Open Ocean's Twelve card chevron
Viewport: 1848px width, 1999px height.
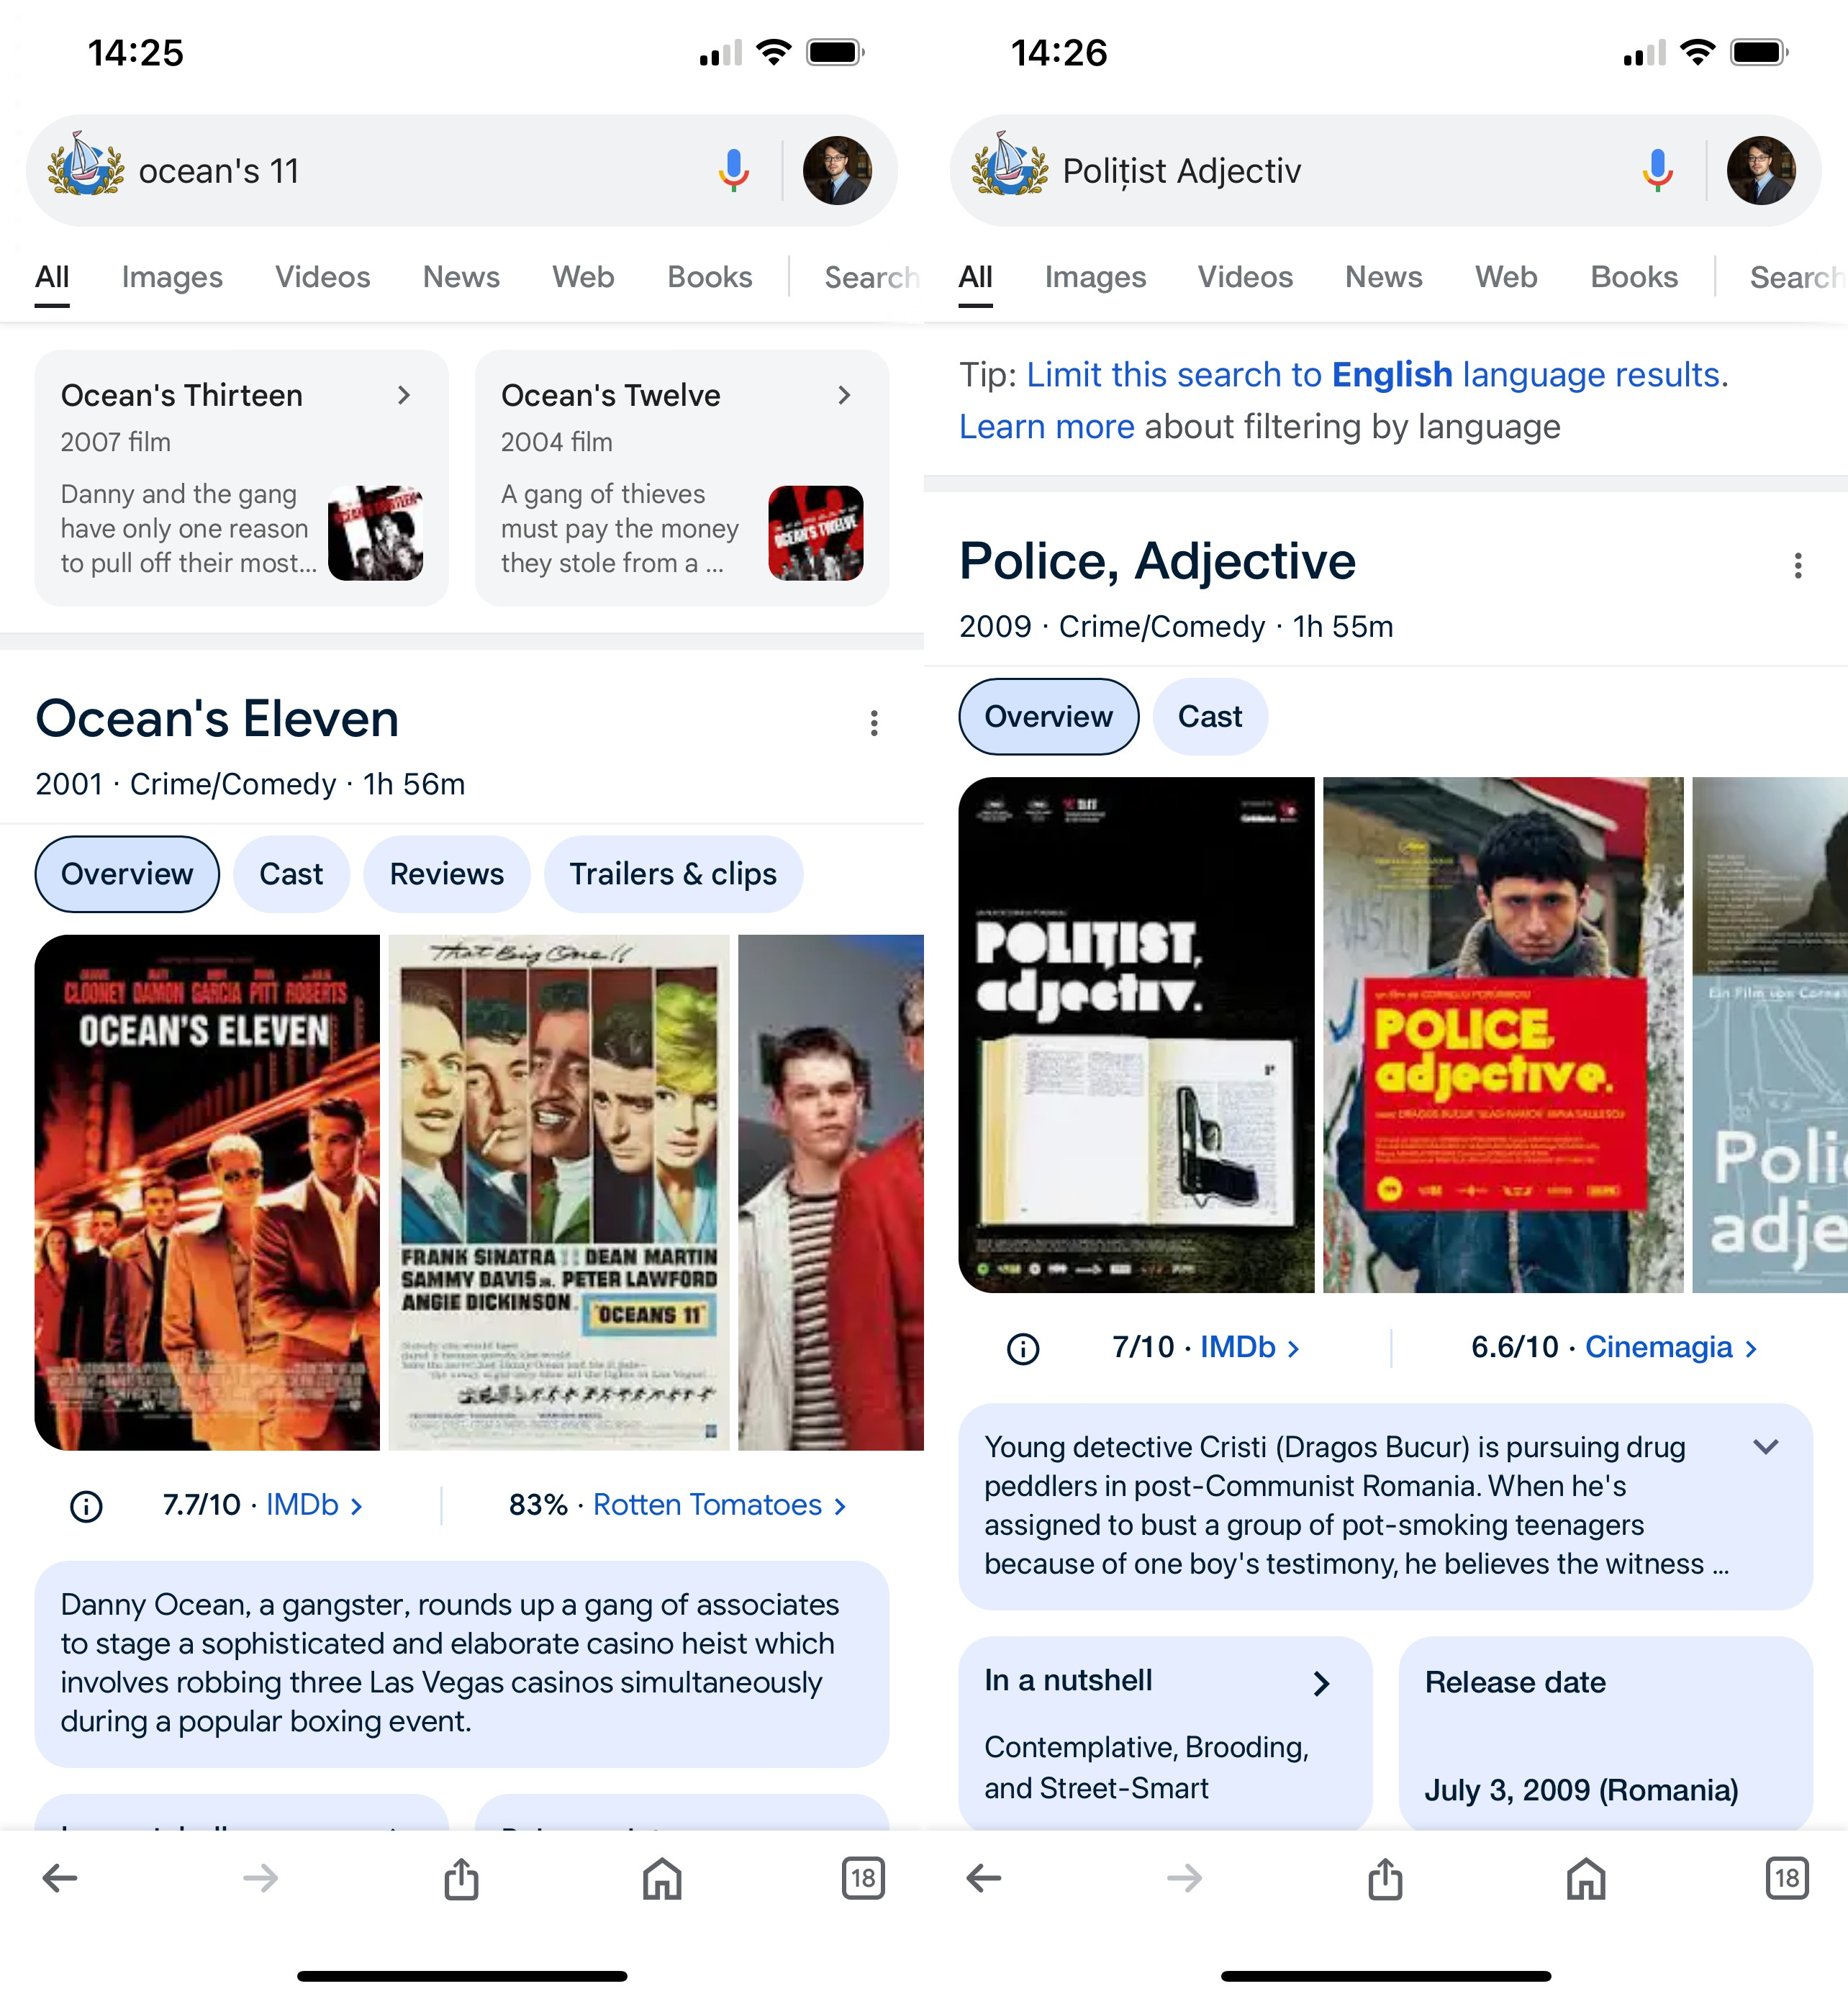click(844, 395)
